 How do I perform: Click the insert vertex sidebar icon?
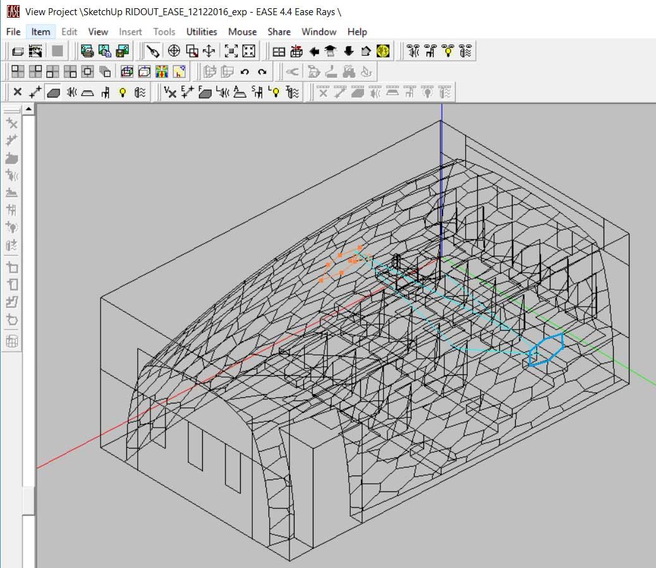(12, 123)
